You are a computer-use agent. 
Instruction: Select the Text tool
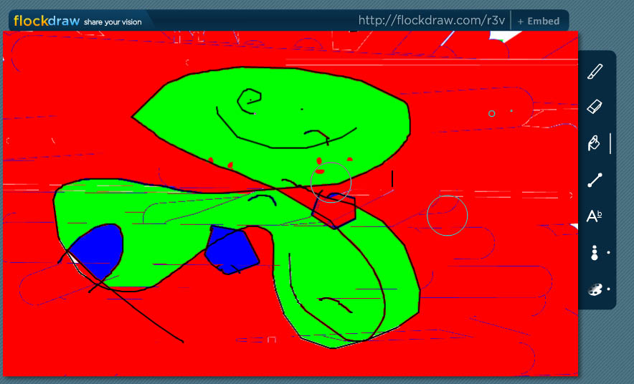tap(594, 216)
